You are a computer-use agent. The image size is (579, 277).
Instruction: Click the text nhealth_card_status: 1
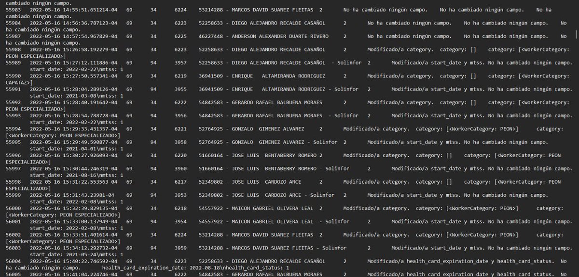tap(257, 267)
